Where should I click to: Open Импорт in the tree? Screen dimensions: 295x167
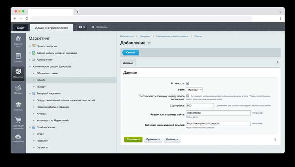[x=41, y=87]
